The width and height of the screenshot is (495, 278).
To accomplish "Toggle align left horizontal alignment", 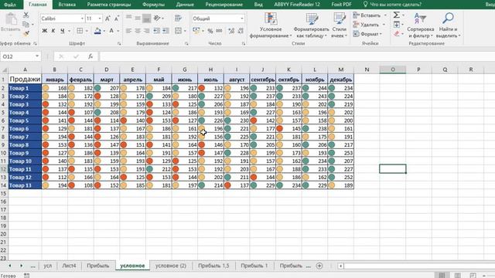I will coord(128,31).
